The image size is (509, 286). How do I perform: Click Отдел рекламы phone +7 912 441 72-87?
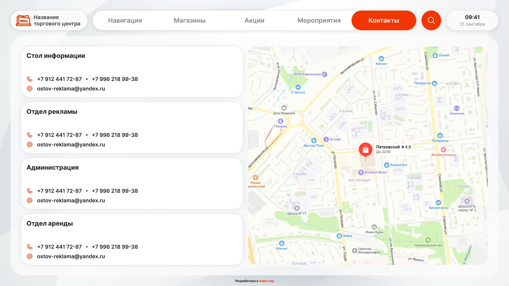[59, 135]
